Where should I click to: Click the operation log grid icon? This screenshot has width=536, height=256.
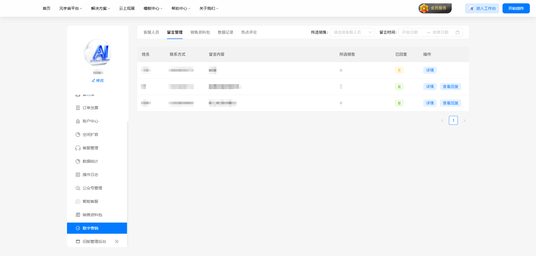[78, 175]
